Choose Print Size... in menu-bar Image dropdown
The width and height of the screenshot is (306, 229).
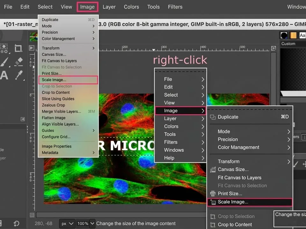[68, 73]
